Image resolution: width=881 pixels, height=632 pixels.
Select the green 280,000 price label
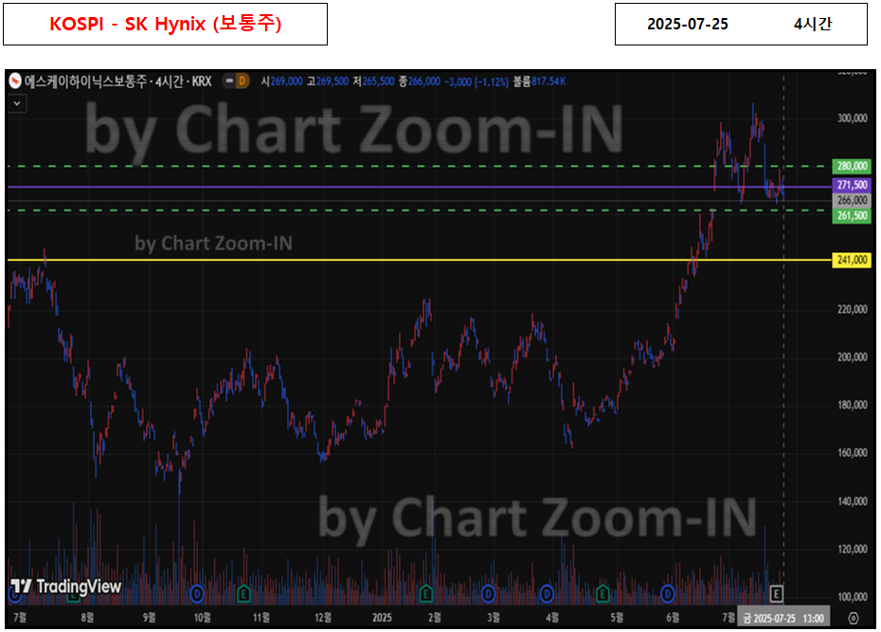coord(852,166)
